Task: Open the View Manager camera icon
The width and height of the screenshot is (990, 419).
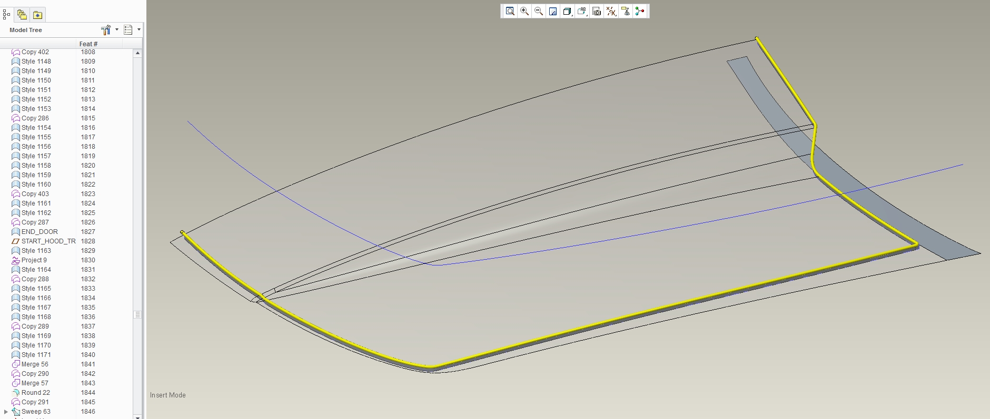Action: [x=597, y=11]
